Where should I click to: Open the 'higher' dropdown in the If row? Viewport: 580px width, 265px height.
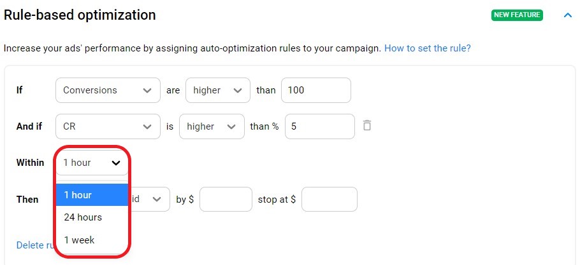pos(217,90)
